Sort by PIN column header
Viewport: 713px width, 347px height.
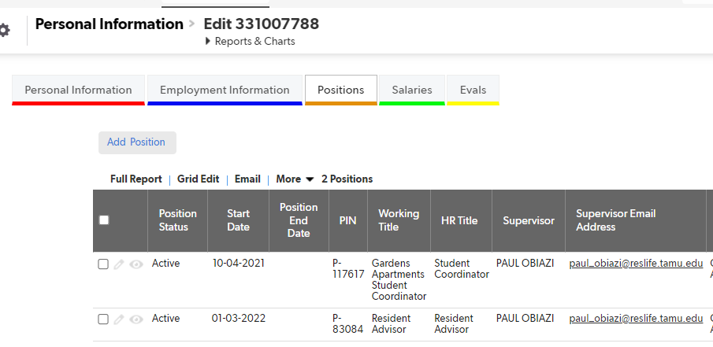coord(348,221)
